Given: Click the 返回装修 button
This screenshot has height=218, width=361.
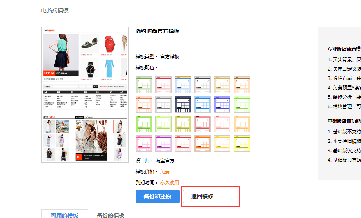Looking at the screenshot, I should pyautogui.click(x=202, y=196).
